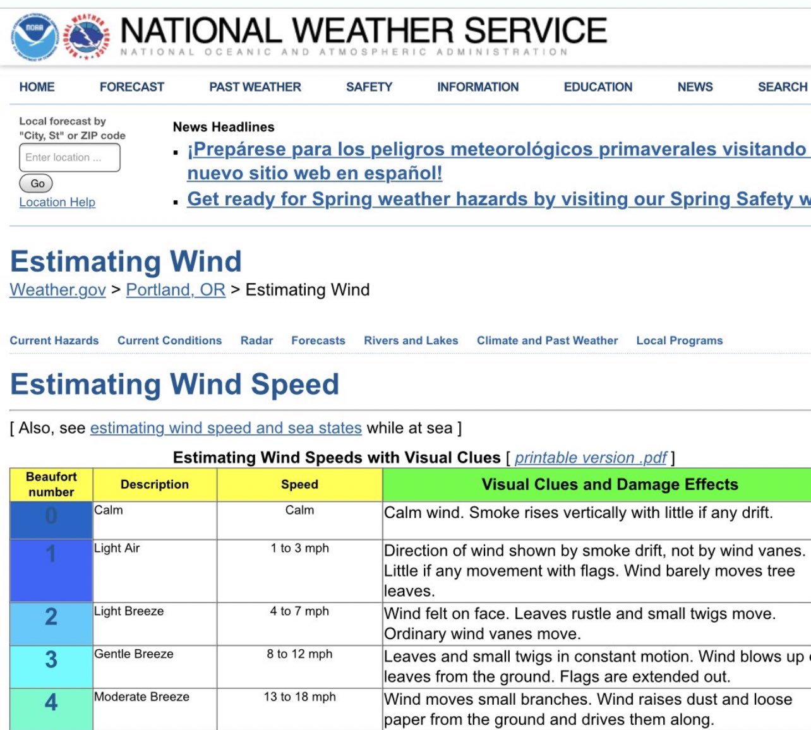Open the printable version .pdf link

tap(591, 458)
